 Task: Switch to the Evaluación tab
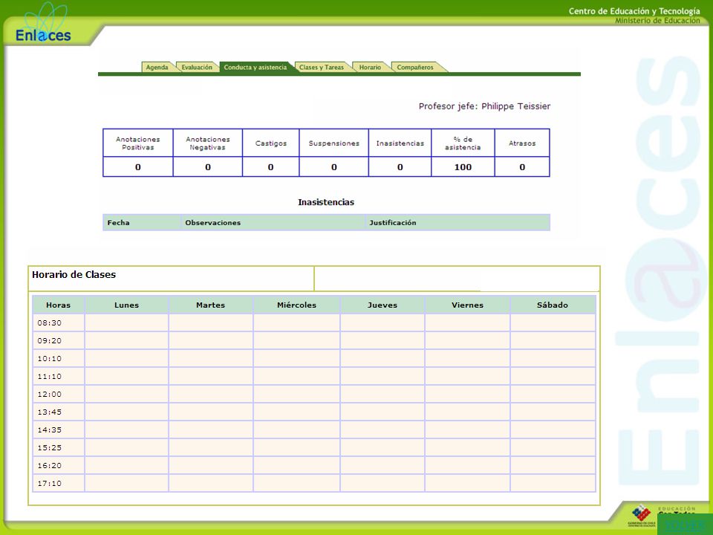(197, 67)
